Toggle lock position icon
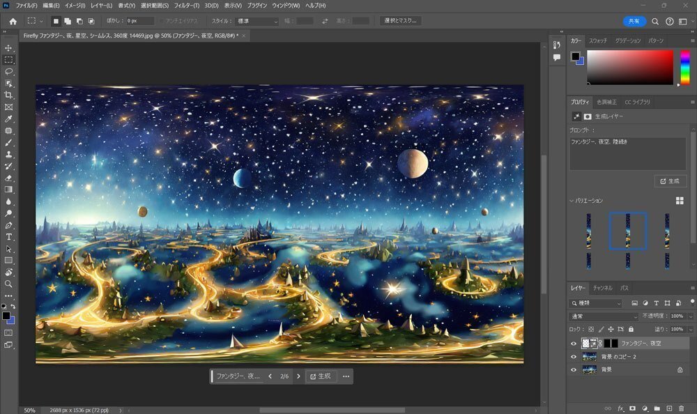697x414 pixels. [x=611, y=329]
